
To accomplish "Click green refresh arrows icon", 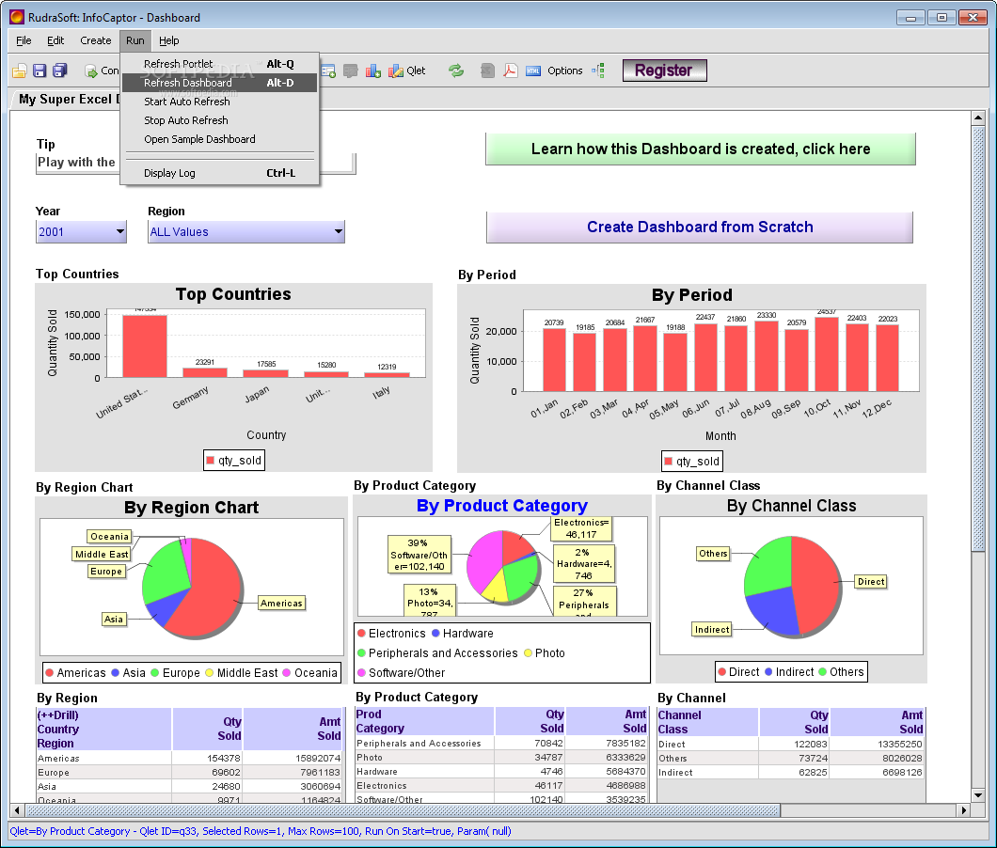I will pyautogui.click(x=456, y=71).
